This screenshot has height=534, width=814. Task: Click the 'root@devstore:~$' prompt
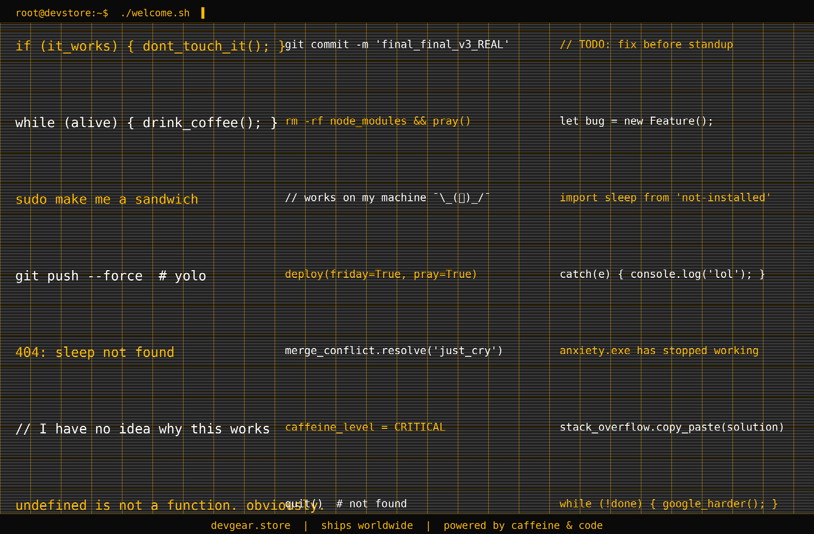(62, 13)
